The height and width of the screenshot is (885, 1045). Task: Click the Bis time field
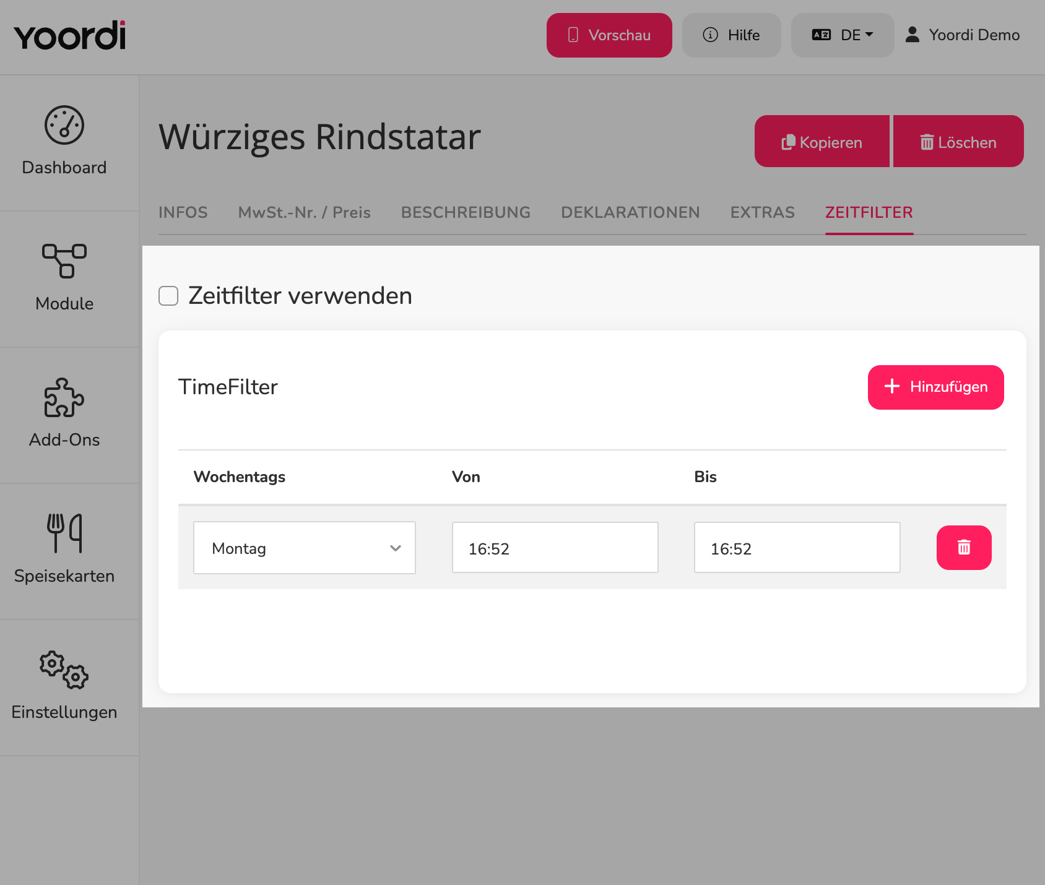tap(797, 548)
